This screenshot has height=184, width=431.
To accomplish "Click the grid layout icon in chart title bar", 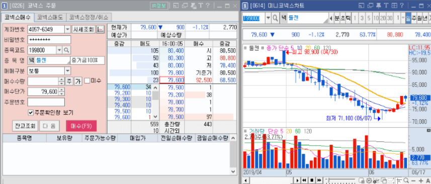I will pyautogui.click(x=394, y=6).
